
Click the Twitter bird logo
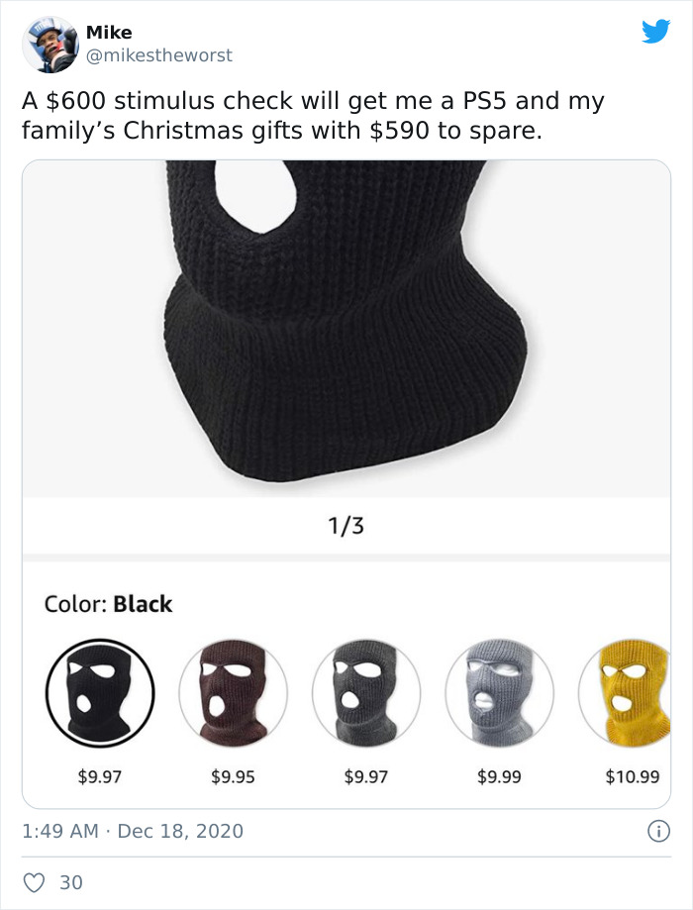point(655,32)
